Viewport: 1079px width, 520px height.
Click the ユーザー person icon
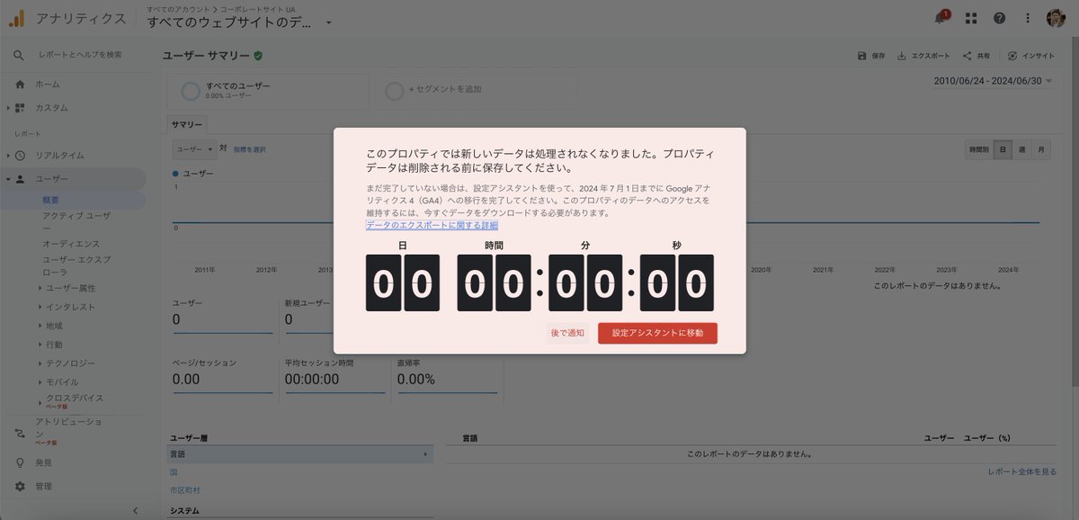click(x=20, y=179)
